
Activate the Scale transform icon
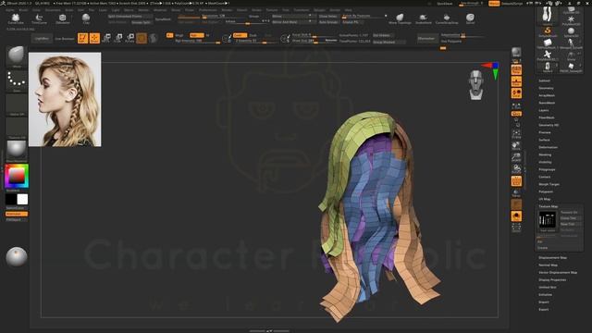click(118, 38)
